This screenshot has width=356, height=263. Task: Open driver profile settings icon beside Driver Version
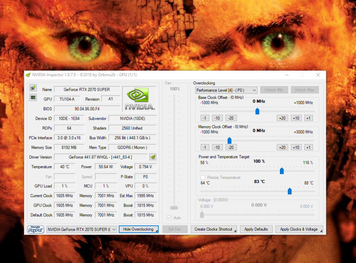coord(153,157)
